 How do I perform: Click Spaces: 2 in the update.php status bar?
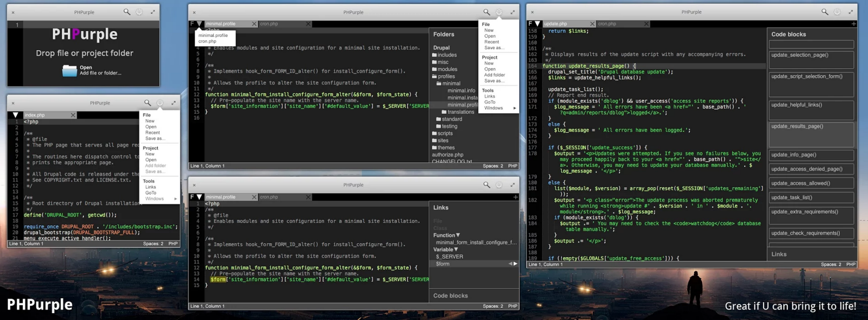tap(831, 265)
